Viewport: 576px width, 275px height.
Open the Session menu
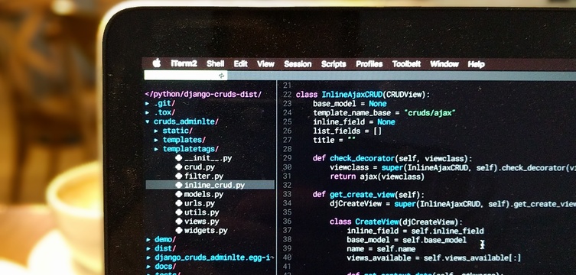coord(298,64)
